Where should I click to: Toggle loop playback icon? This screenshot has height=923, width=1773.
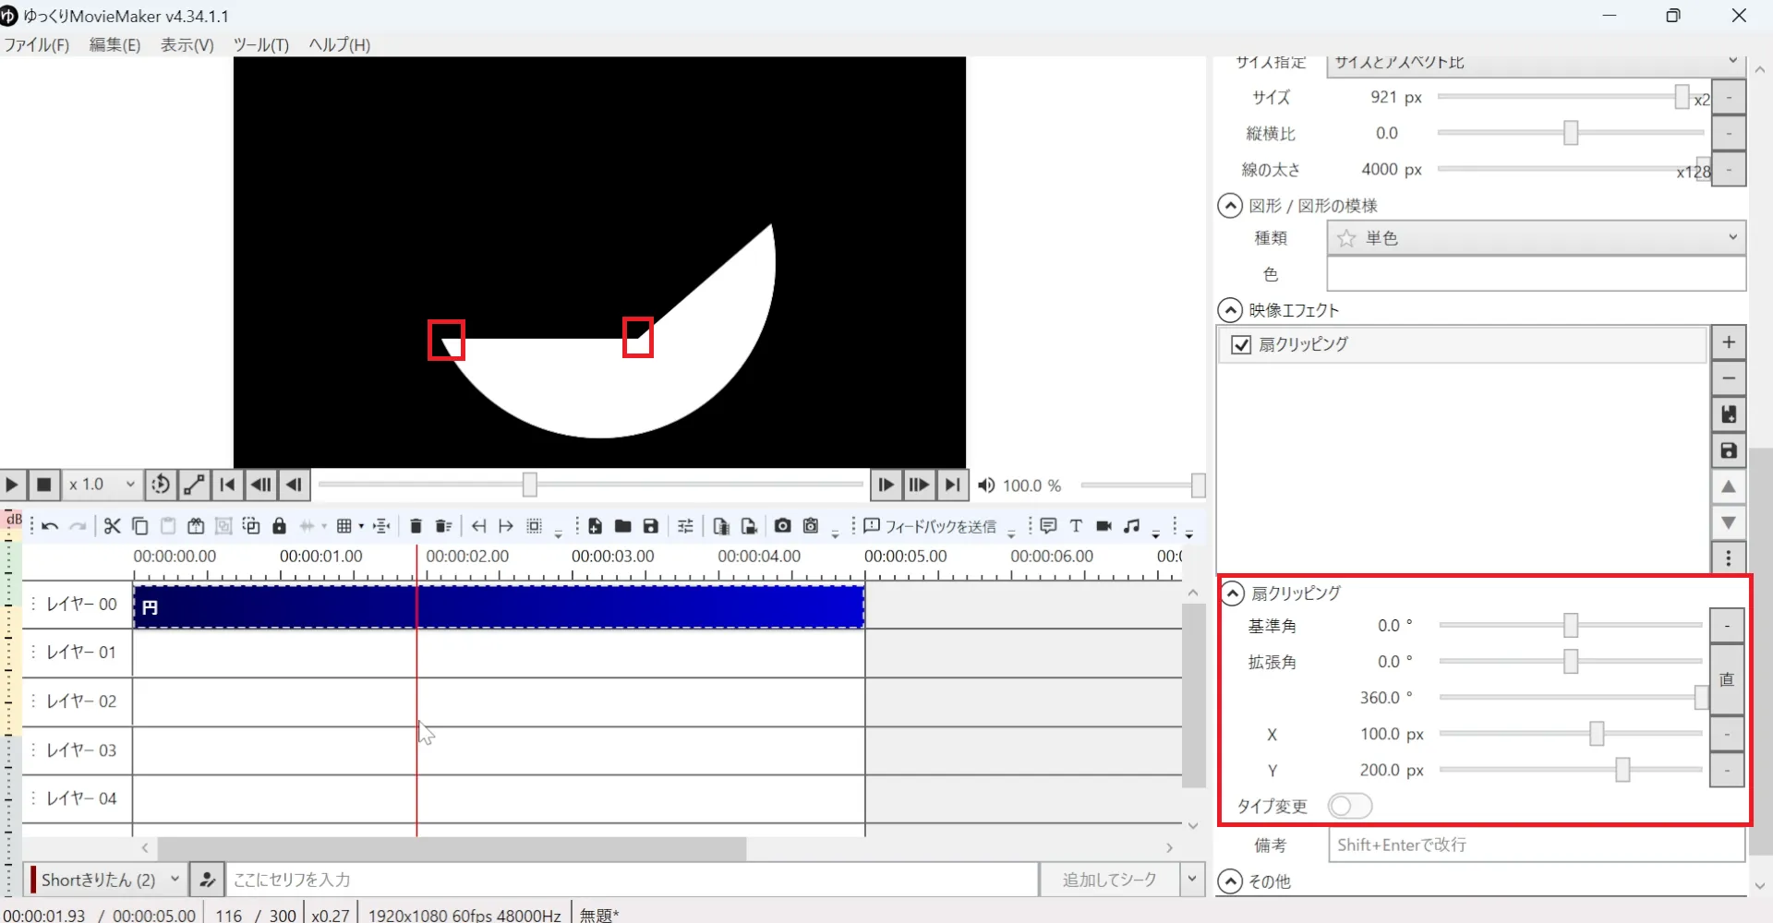[x=161, y=485]
